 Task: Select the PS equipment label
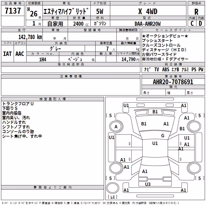194,69
